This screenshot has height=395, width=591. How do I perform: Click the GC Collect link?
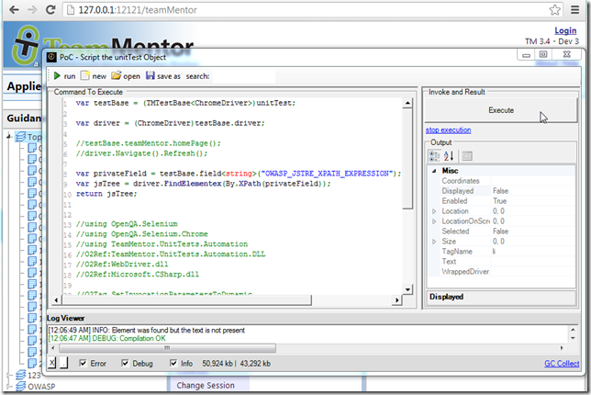point(560,364)
